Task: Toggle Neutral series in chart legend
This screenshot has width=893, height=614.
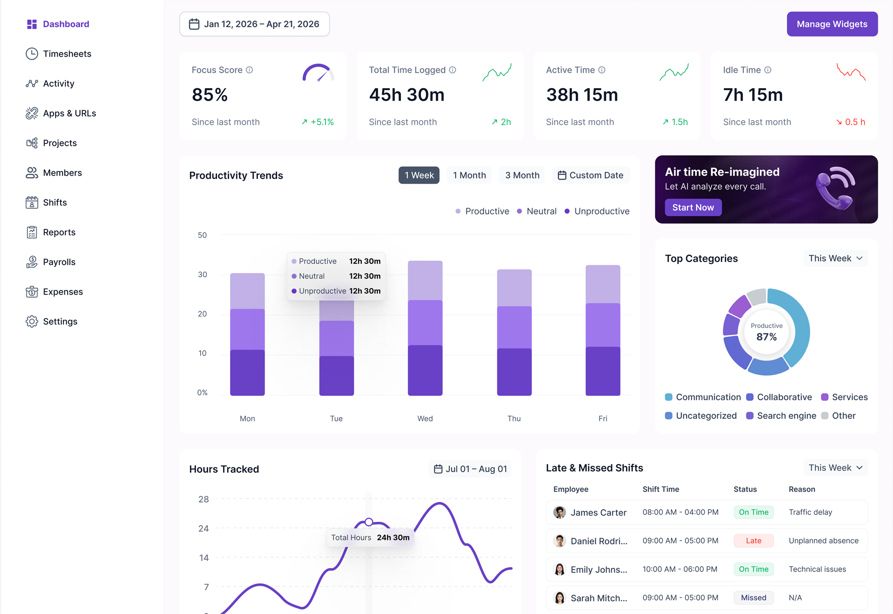Action: pyautogui.click(x=537, y=211)
